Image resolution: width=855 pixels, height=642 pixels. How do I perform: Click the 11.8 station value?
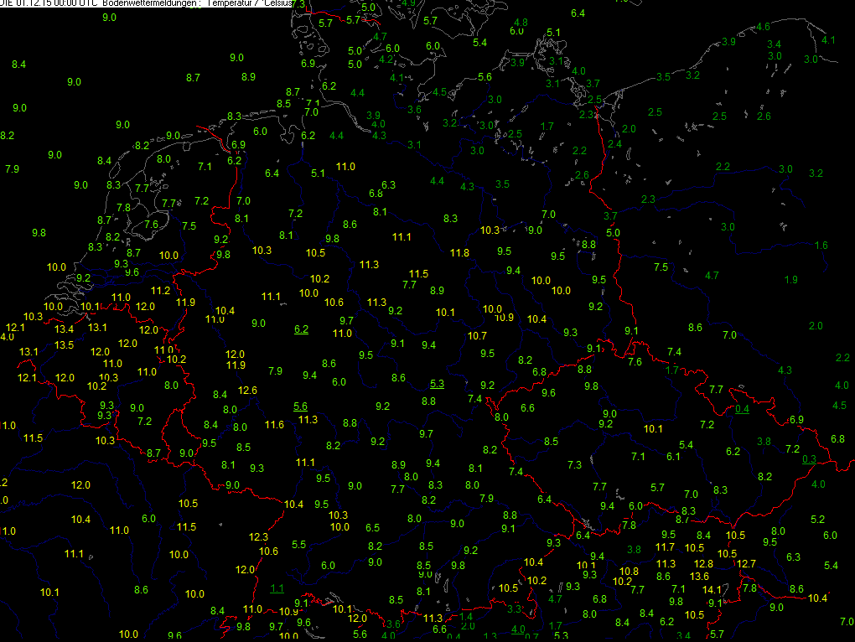[x=459, y=252]
